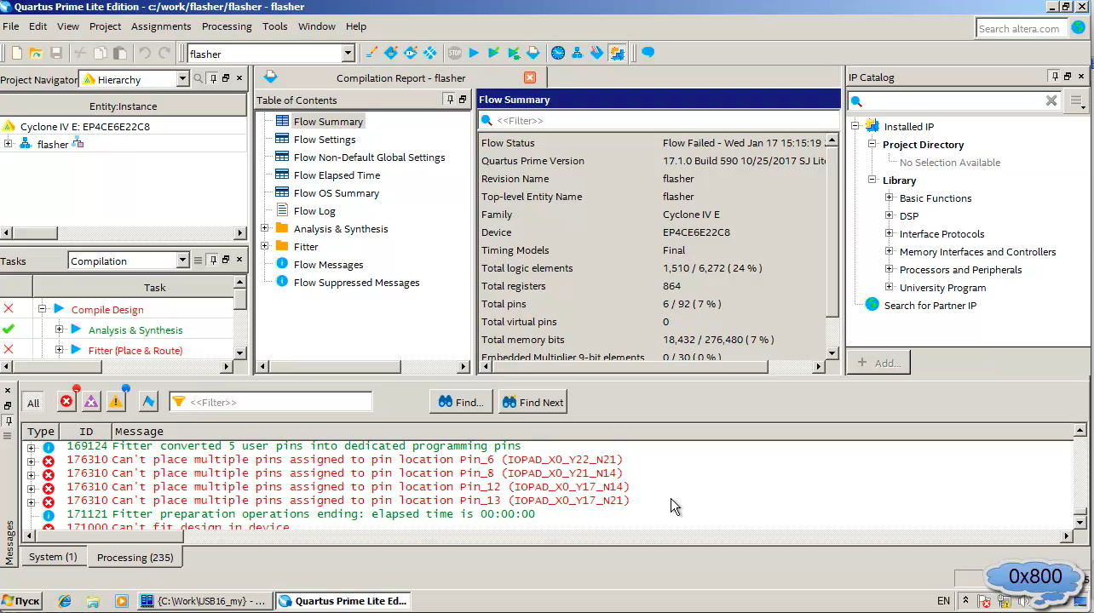Expand Analysis & Synthesis in Table of Contents
Image resolution: width=1094 pixels, height=613 pixels.
click(264, 228)
